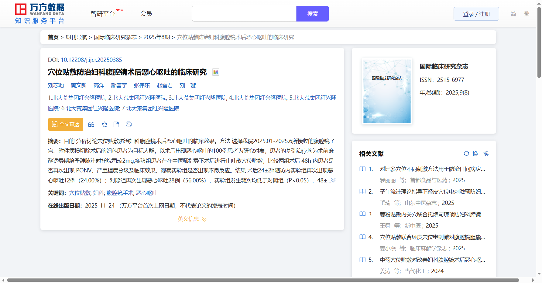Click the cite quotation mark icon
542x283 pixels.
click(91, 125)
